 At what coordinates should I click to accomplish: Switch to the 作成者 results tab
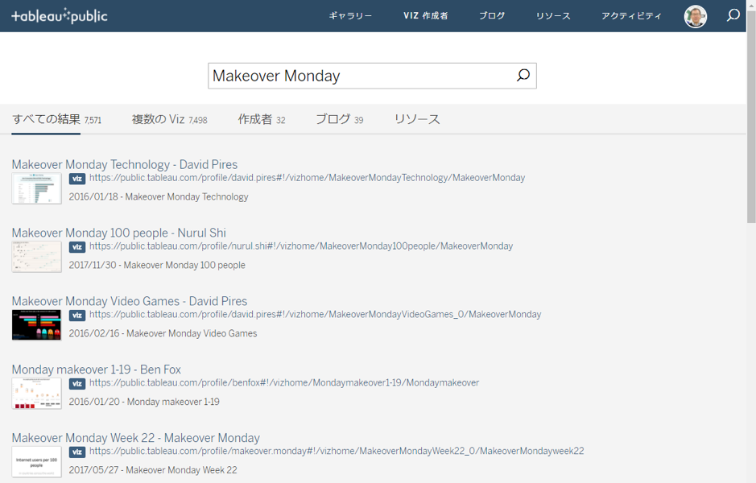[x=261, y=119]
